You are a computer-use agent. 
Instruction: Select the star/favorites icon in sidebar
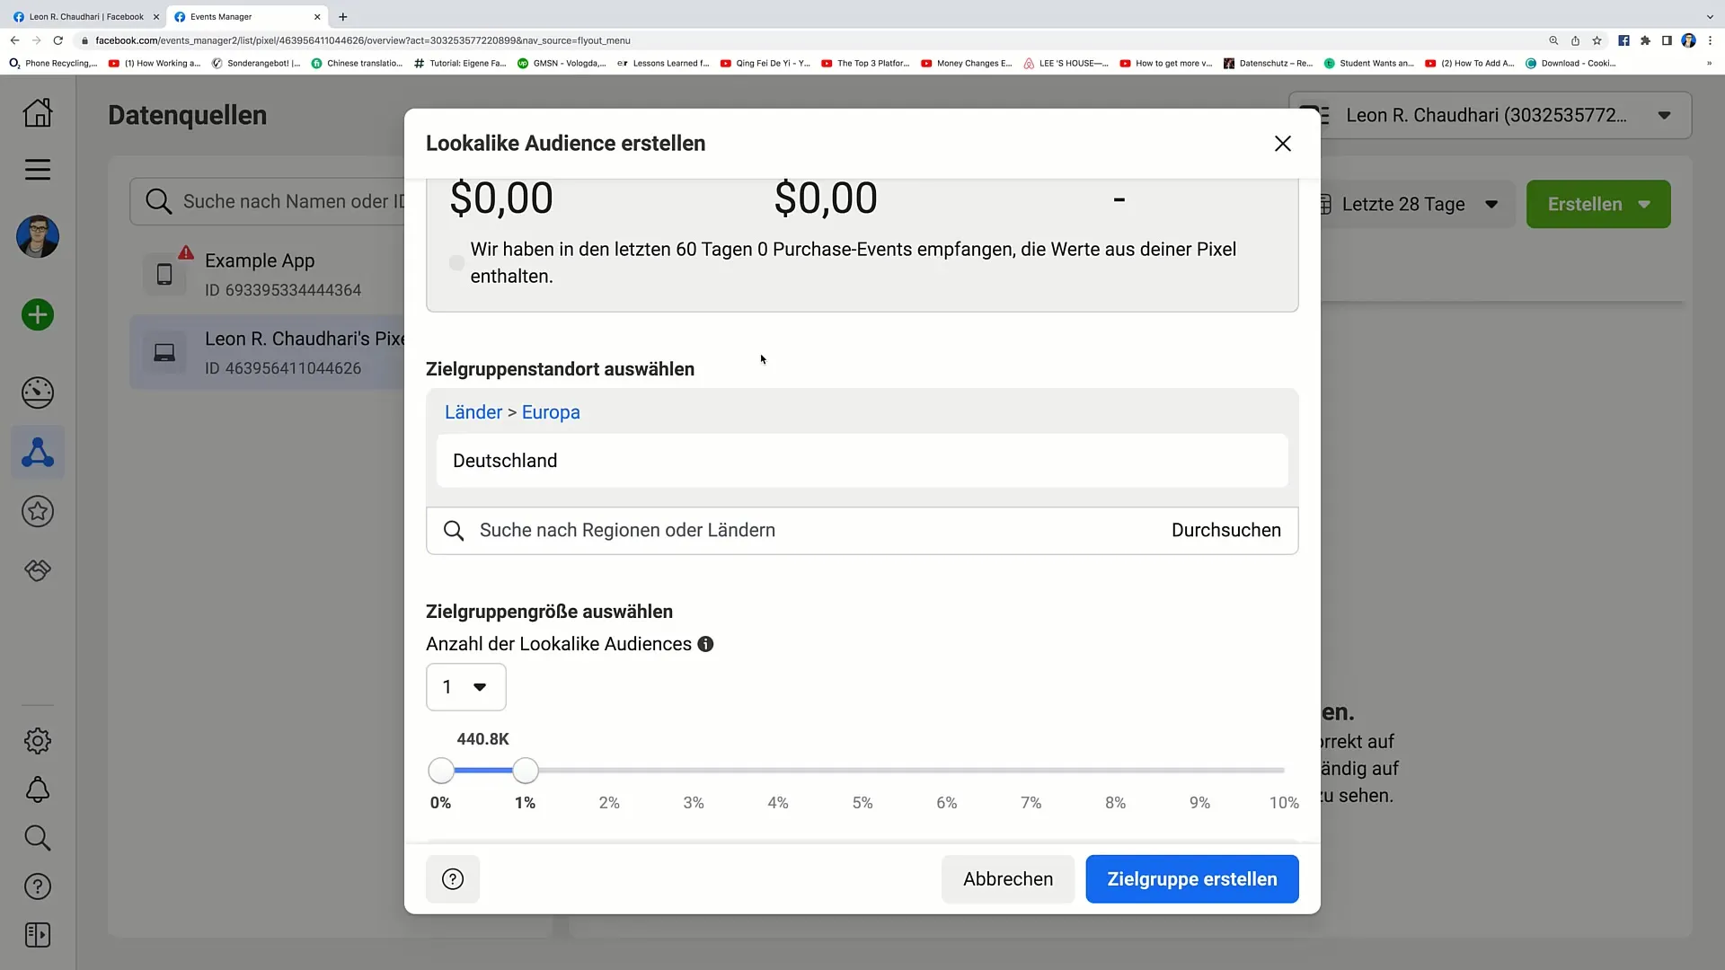(37, 512)
